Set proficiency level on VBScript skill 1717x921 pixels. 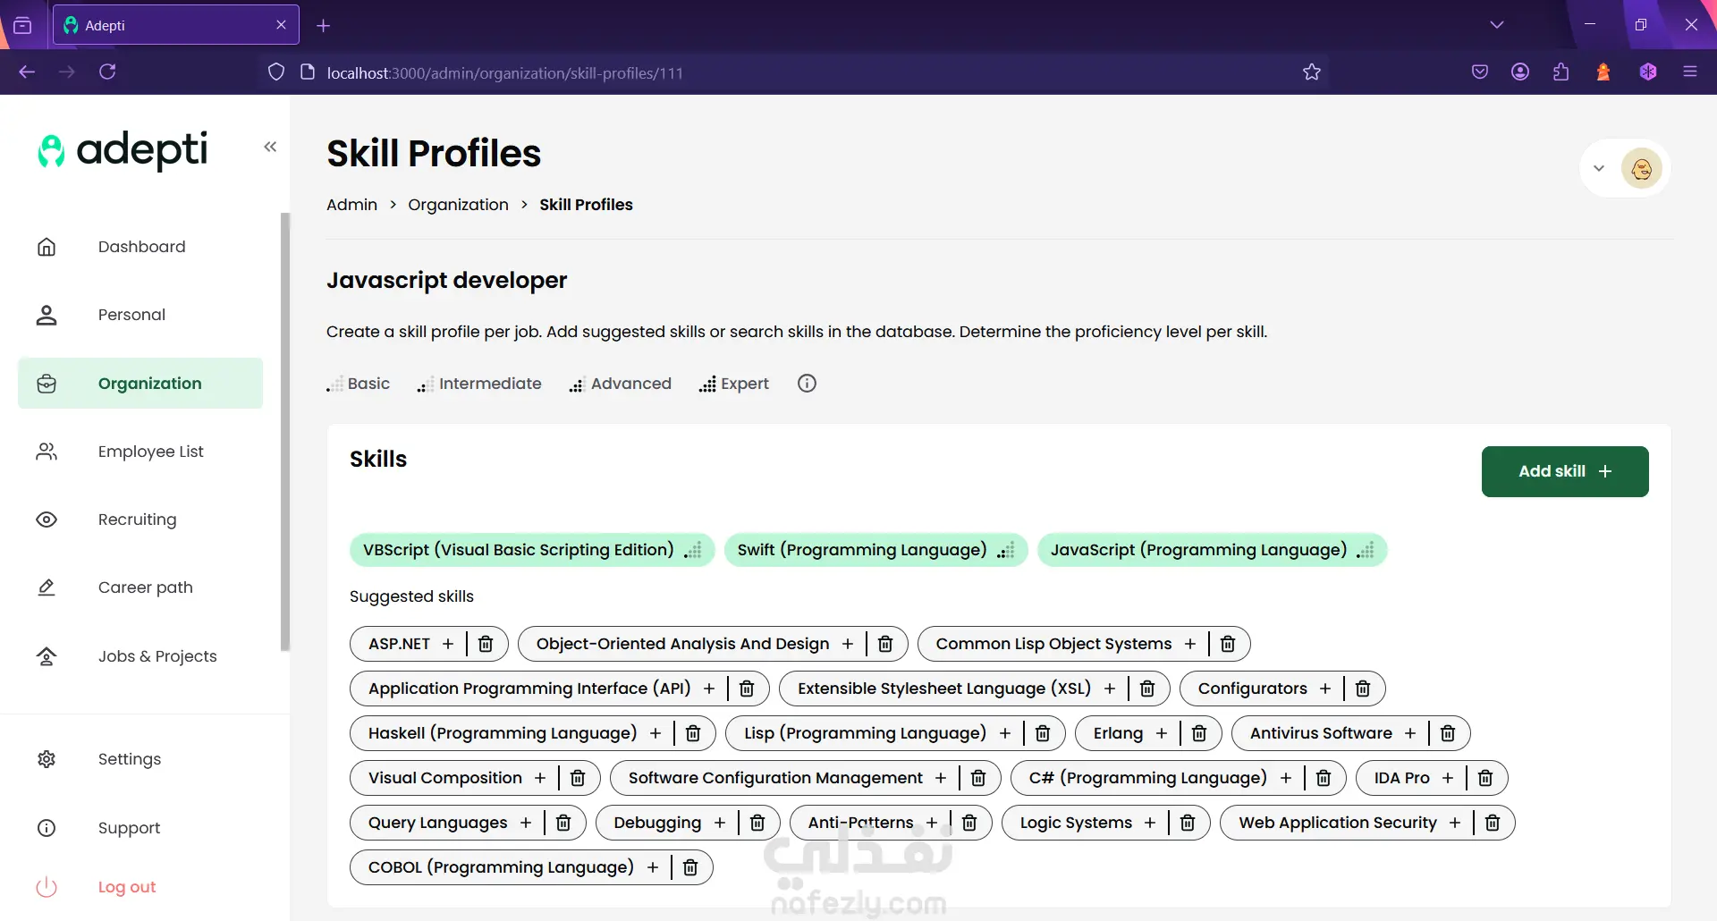(693, 550)
